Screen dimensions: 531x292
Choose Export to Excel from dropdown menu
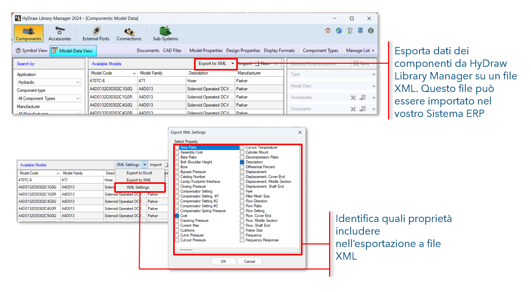point(139,173)
